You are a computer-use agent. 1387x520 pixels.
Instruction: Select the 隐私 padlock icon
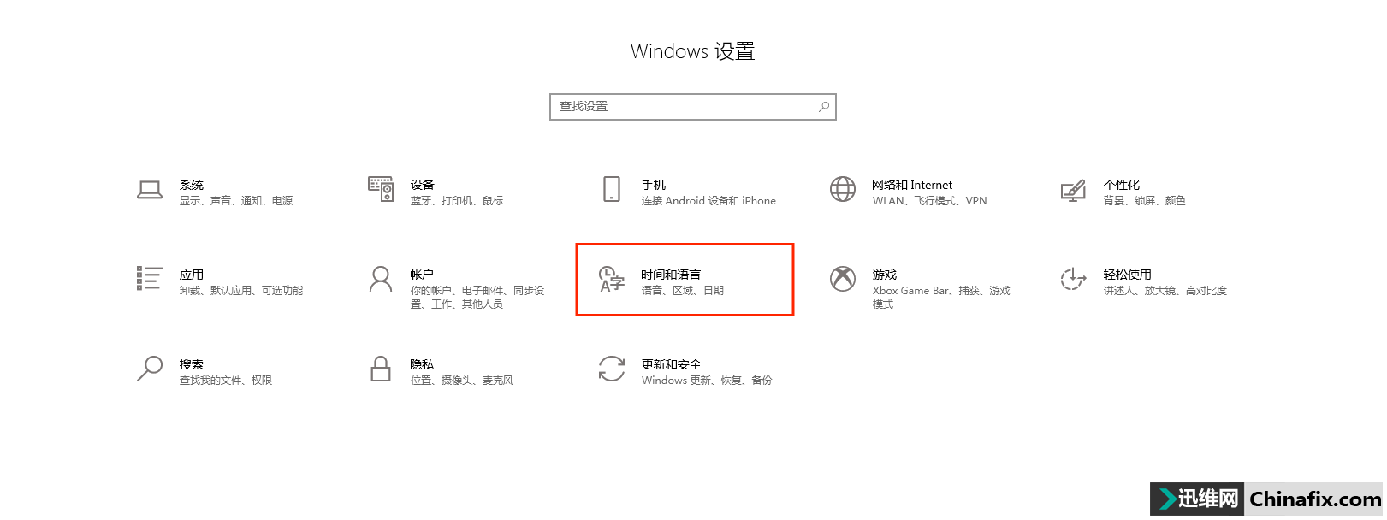(381, 369)
